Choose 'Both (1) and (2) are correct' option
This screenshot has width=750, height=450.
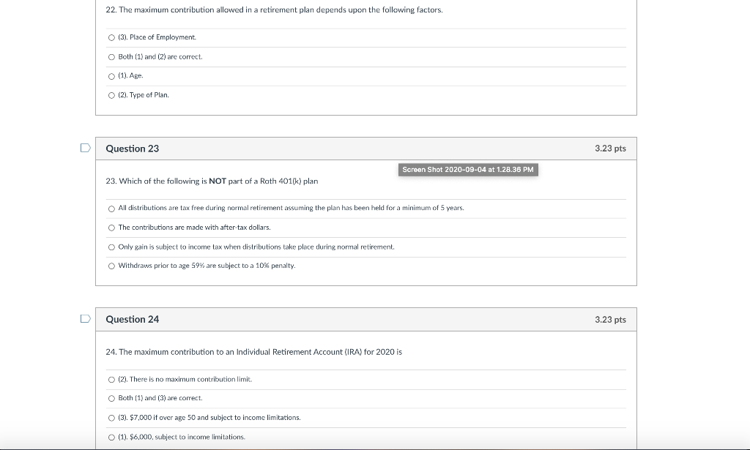111,57
